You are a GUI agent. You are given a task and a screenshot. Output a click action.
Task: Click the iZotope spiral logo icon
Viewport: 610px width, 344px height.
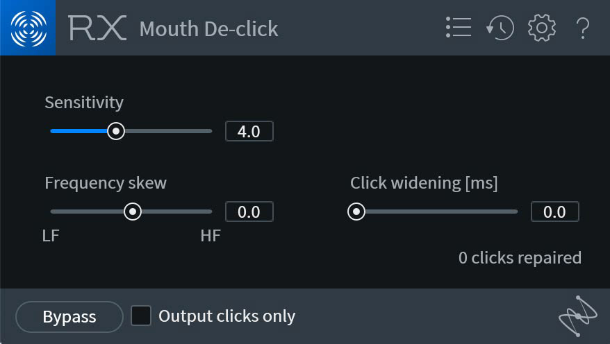pos(28,28)
